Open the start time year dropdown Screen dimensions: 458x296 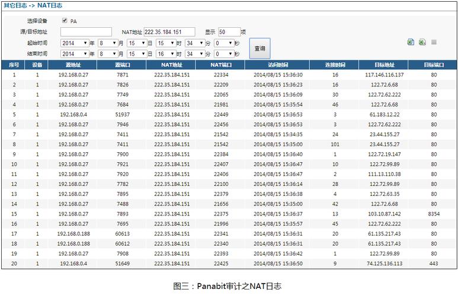(x=75, y=43)
